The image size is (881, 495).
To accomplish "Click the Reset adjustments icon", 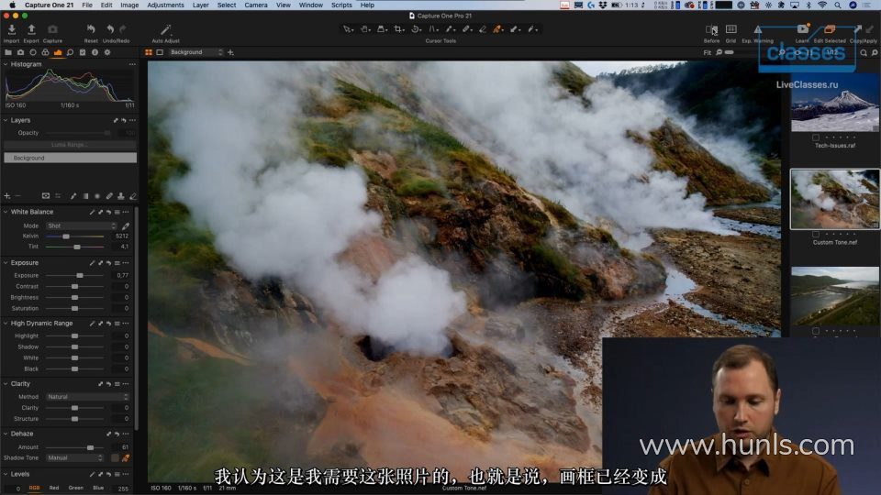I will click(91, 30).
